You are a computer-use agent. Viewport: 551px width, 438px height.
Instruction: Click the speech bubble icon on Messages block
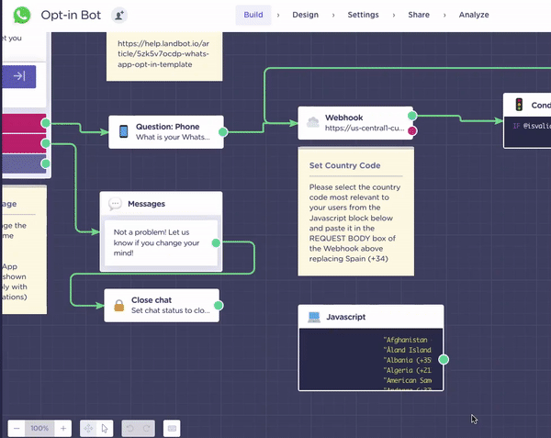115,204
